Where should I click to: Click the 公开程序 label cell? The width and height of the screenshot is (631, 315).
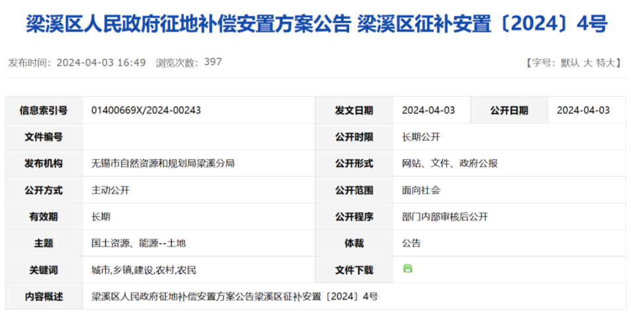click(x=354, y=216)
